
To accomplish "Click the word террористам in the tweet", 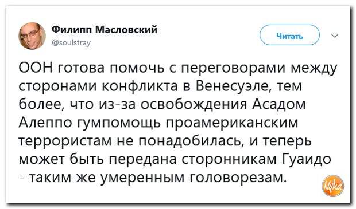I will 65,141.
